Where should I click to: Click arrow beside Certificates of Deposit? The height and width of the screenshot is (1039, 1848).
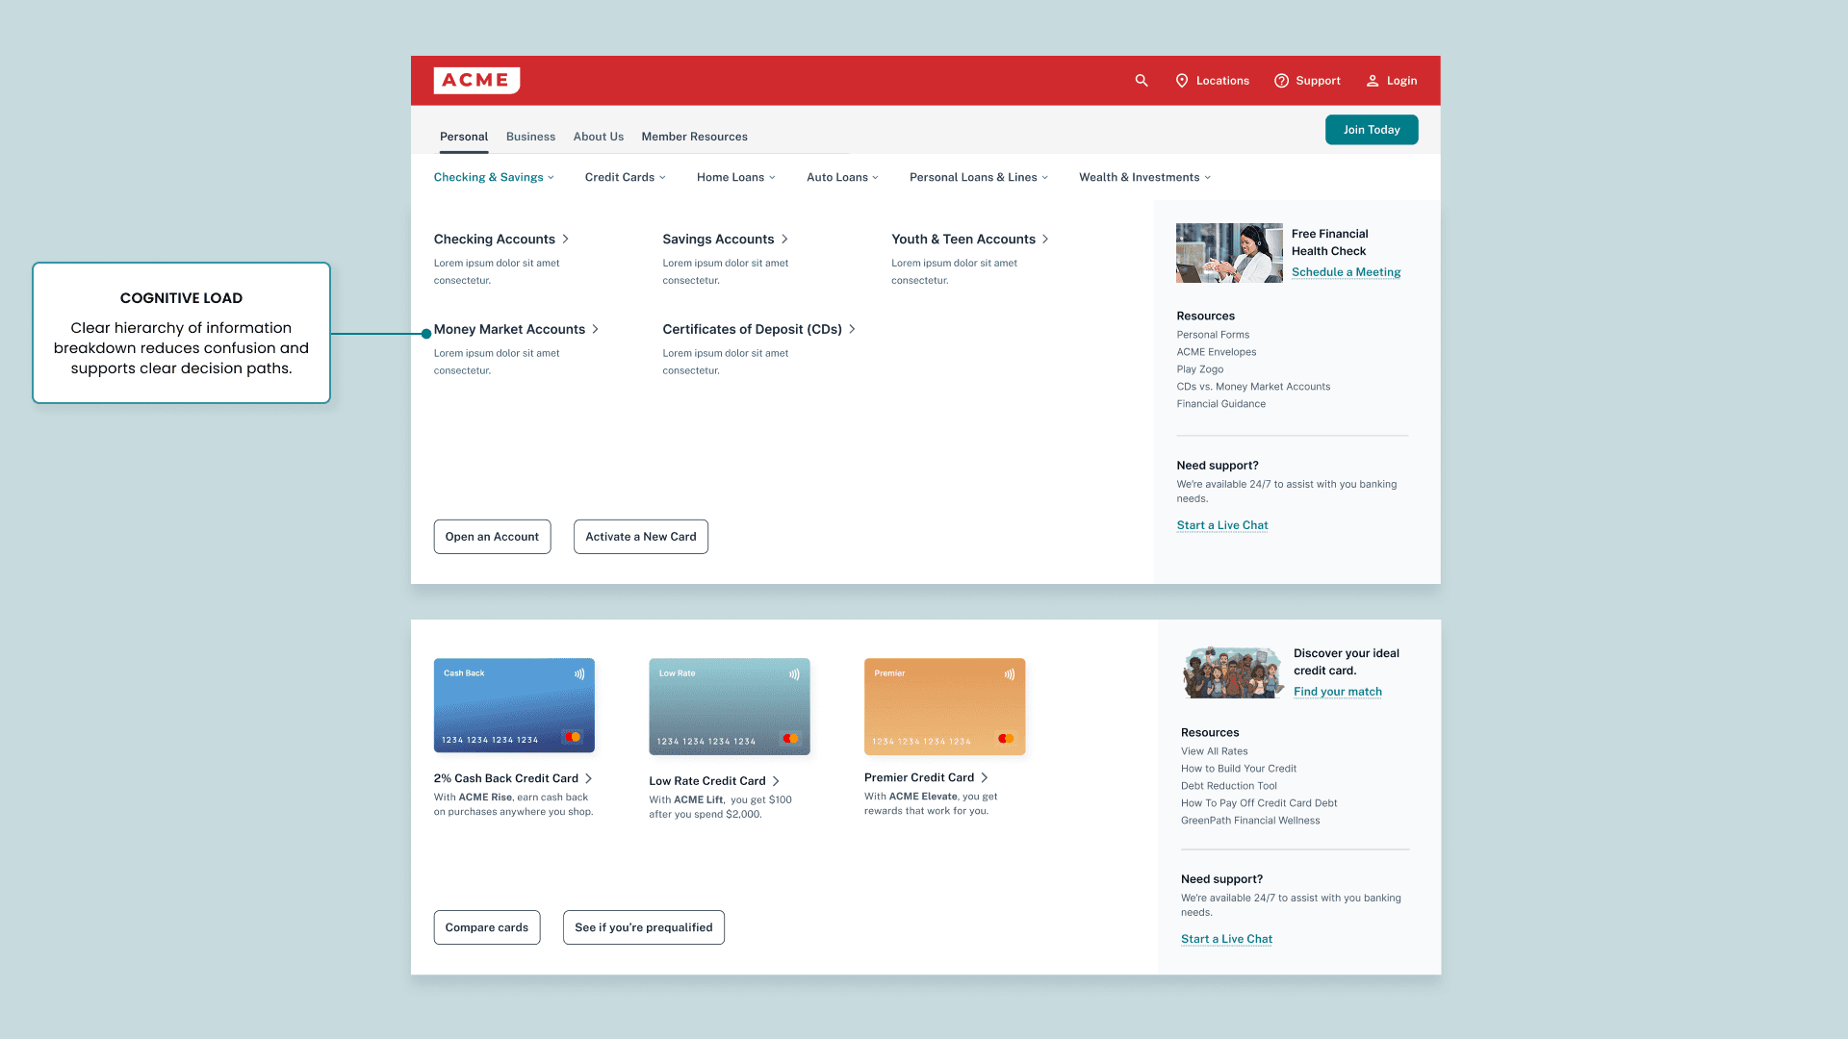[852, 329]
